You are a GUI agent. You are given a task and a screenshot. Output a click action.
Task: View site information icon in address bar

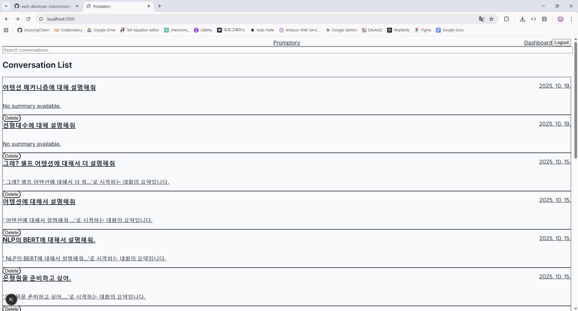pos(41,19)
